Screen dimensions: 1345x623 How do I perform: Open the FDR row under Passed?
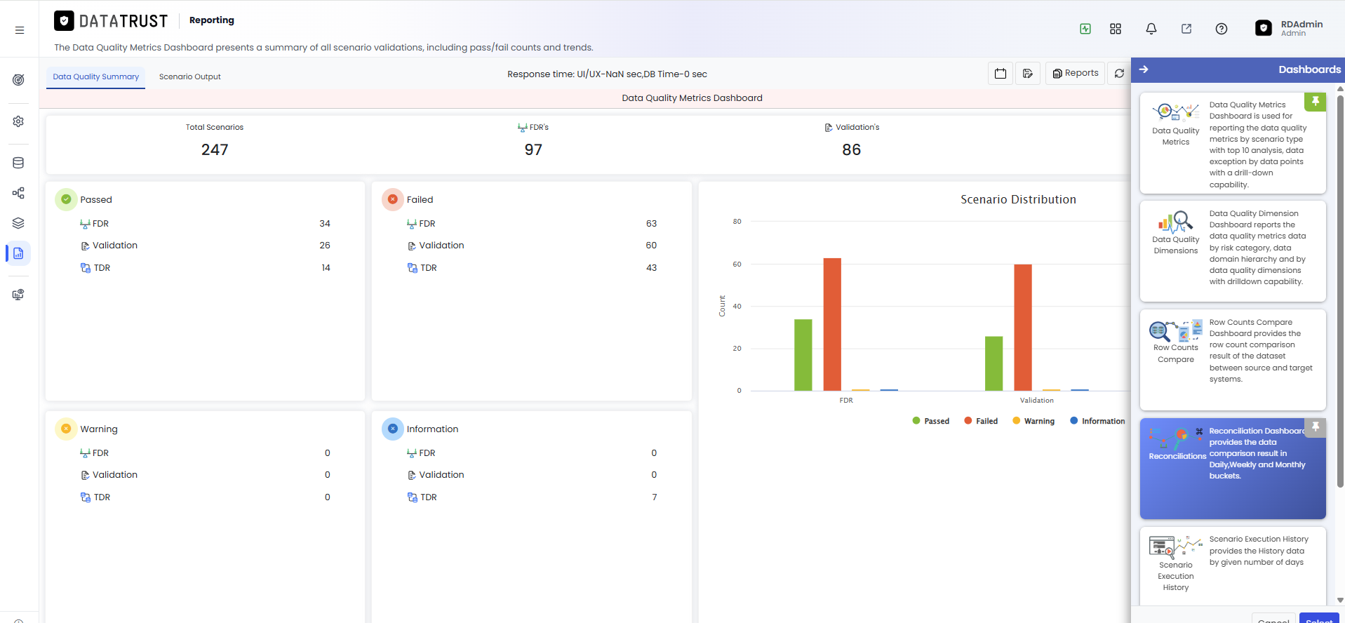[206, 224]
